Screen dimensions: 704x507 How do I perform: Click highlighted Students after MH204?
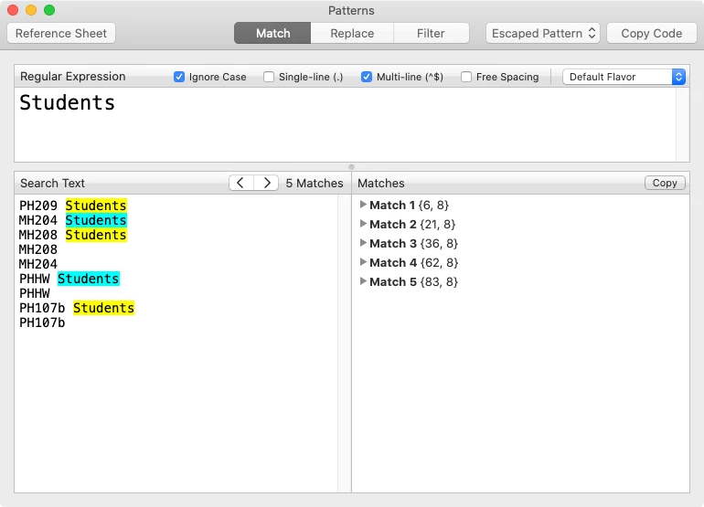(96, 220)
